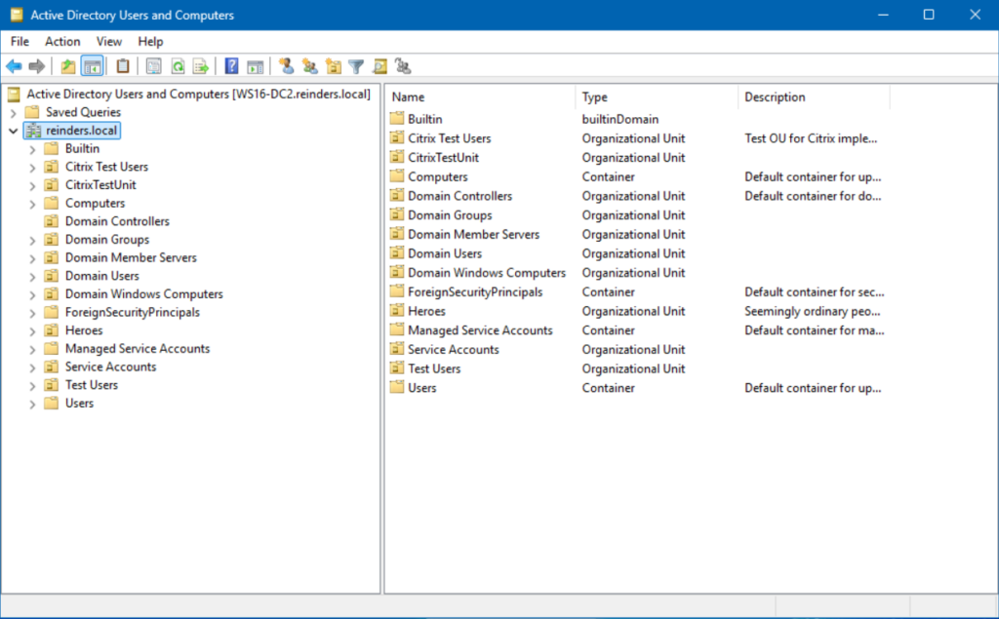Expand the Saved Queries node
Viewport: 999px width, 619px height.
(x=13, y=113)
